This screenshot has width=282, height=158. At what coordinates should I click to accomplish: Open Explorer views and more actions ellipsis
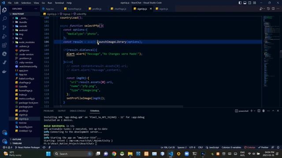(x=36, y=9)
